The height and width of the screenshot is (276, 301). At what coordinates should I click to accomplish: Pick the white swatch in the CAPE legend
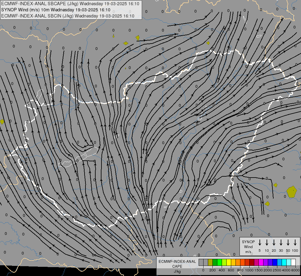click(294, 262)
